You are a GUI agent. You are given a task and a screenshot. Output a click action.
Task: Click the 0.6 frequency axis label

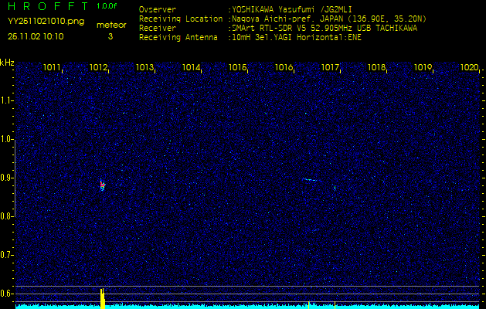[x=7, y=293]
